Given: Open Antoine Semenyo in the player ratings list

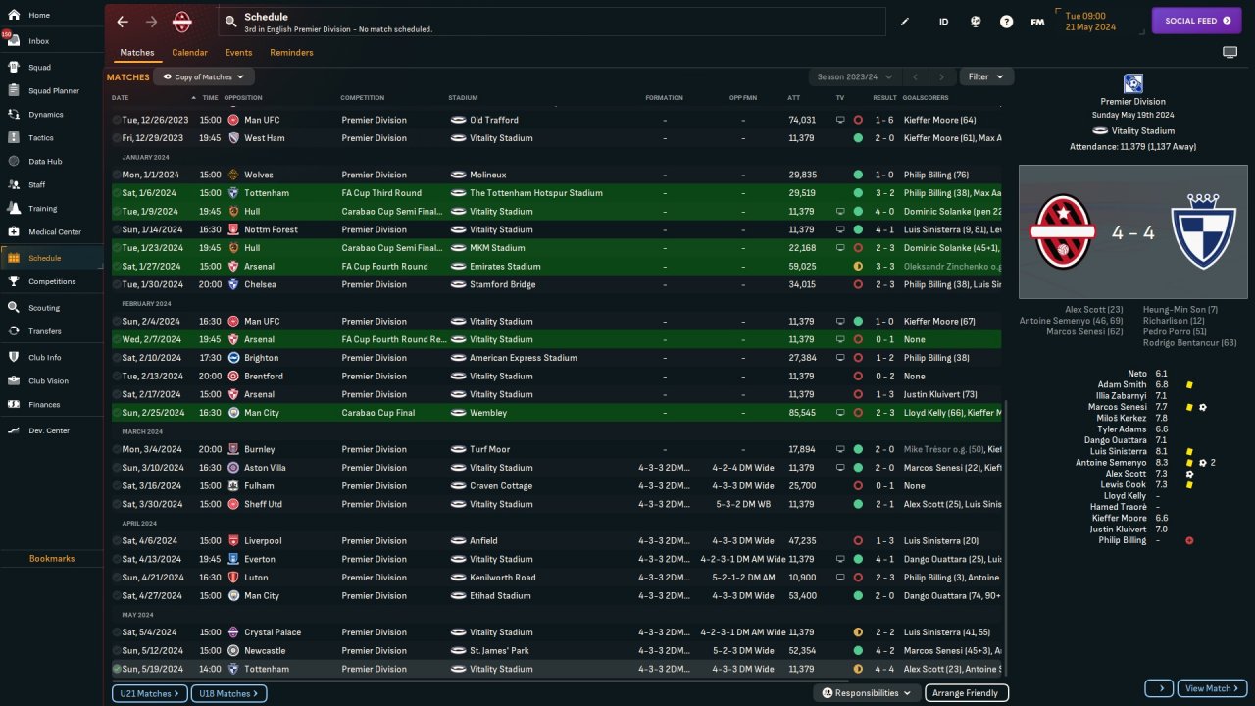Looking at the screenshot, I should [1111, 463].
